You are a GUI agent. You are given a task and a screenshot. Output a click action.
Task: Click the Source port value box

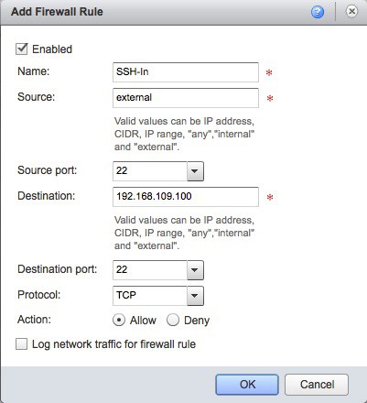pyautogui.click(x=150, y=171)
